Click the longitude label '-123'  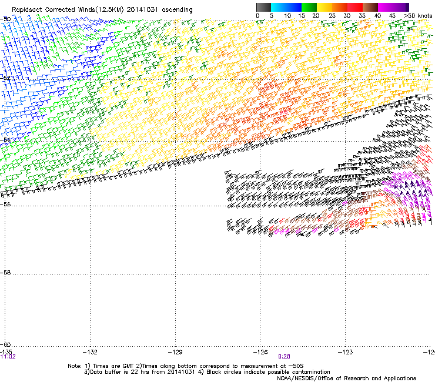coord(346,352)
